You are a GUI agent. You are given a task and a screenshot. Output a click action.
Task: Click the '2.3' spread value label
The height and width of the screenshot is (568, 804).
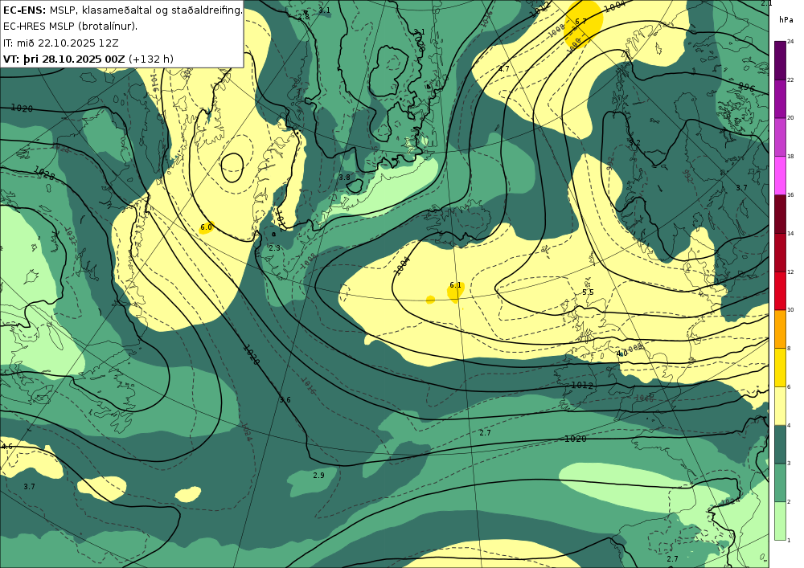(x=275, y=248)
